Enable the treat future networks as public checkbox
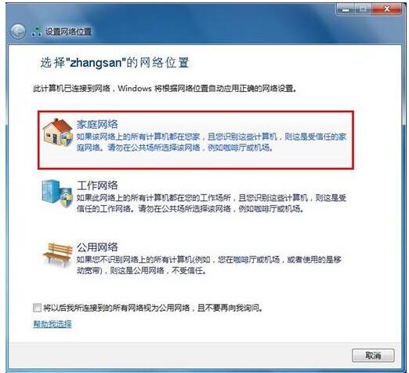The width and height of the screenshot is (409, 373). 37,307
